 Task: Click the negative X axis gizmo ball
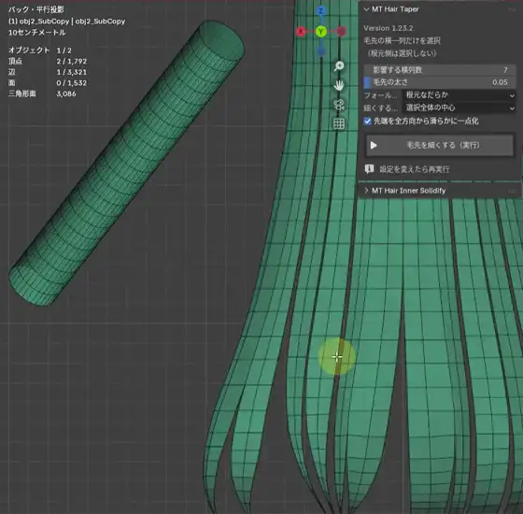pos(341,32)
